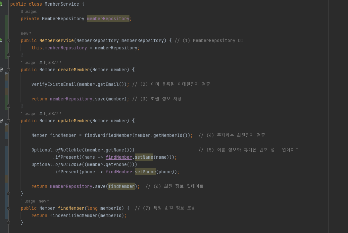The height and width of the screenshot is (233, 348).
Task: Click highlighted findMember argument in save call
Action: pyautogui.click(x=122, y=186)
